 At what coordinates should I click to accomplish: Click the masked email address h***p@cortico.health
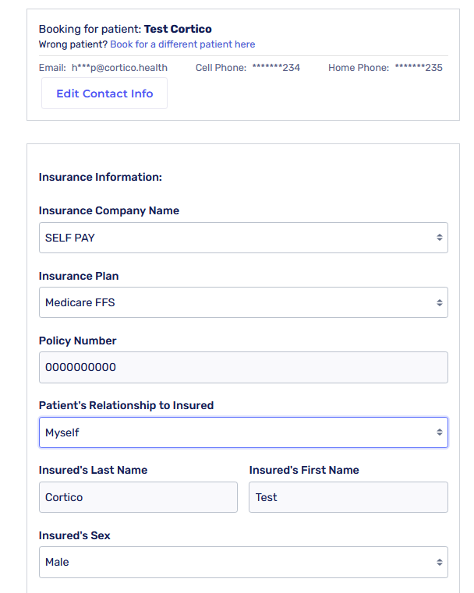[x=119, y=68]
